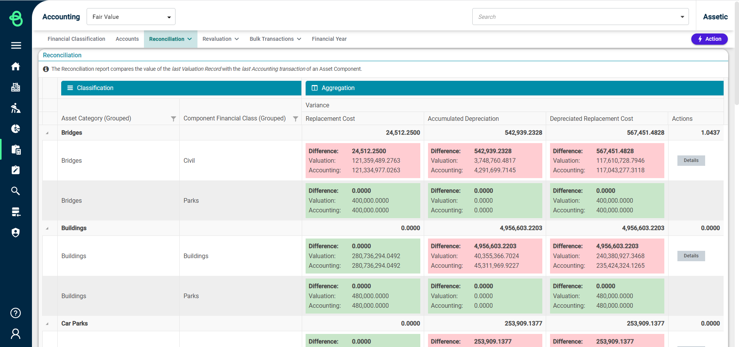Open the Bulk Transactions menu

point(275,39)
